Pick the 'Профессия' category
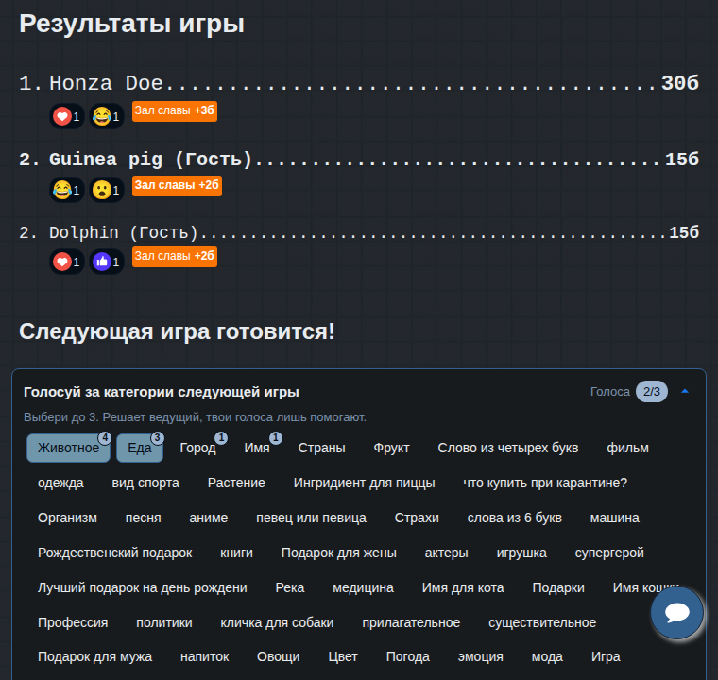 tap(73, 622)
